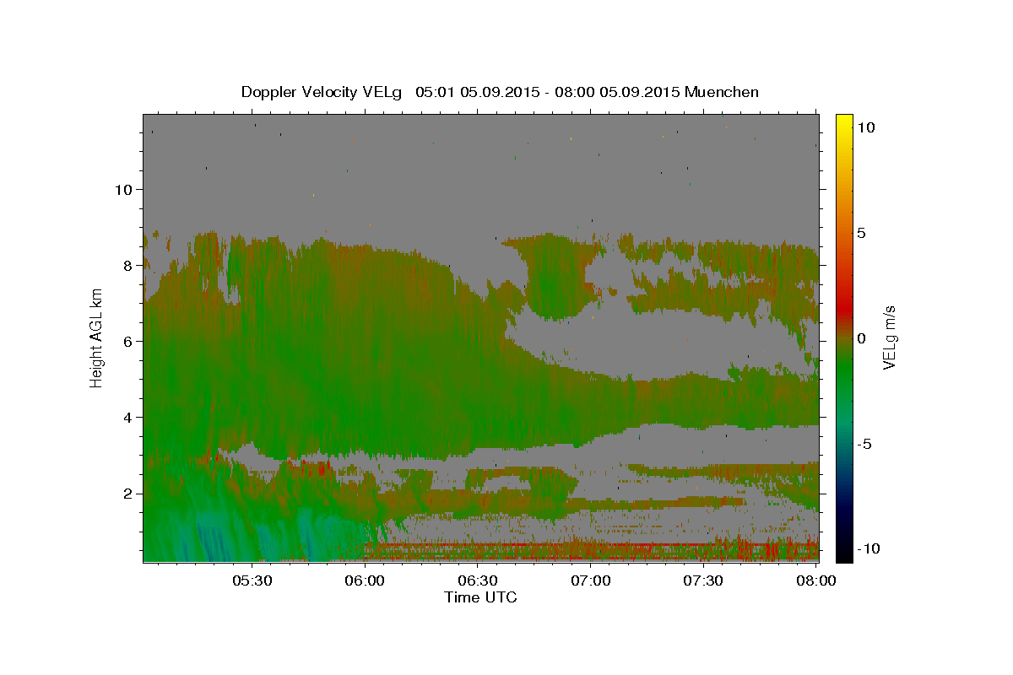Click the height tick label 2
Viewport: 1013px width, 675px height.
(x=127, y=493)
